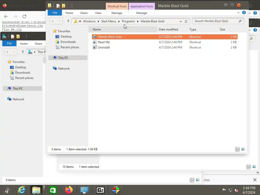This screenshot has height=195, width=260.
Task: Switch front window to large icons view
Action: click(x=243, y=149)
